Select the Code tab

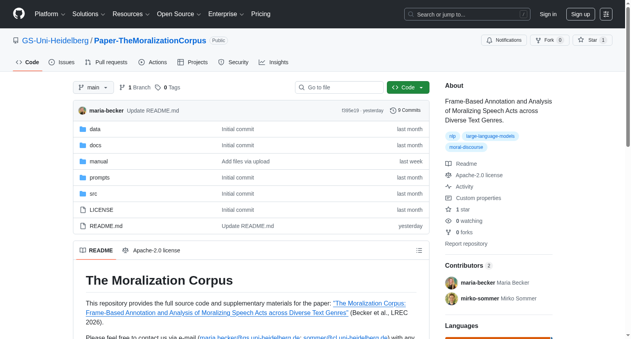click(28, 62)
